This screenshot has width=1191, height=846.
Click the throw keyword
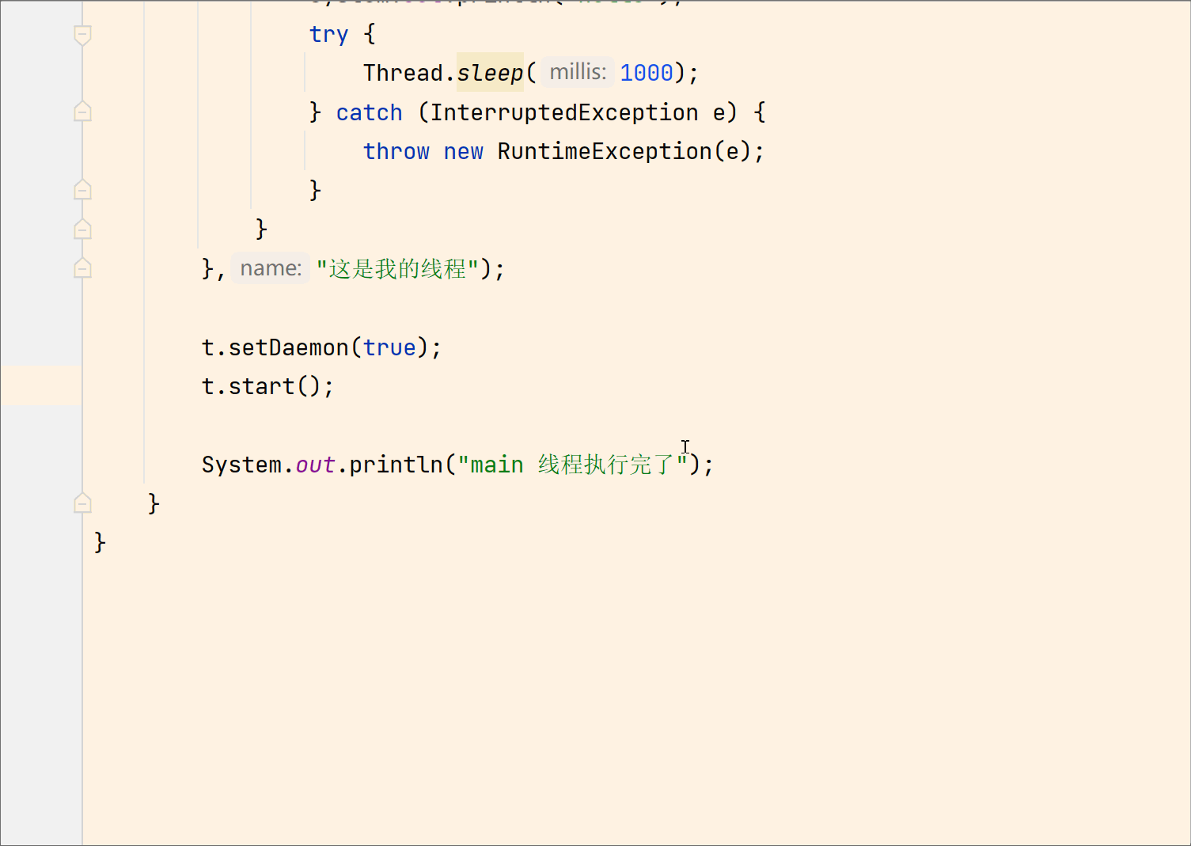tap(396, 151)
